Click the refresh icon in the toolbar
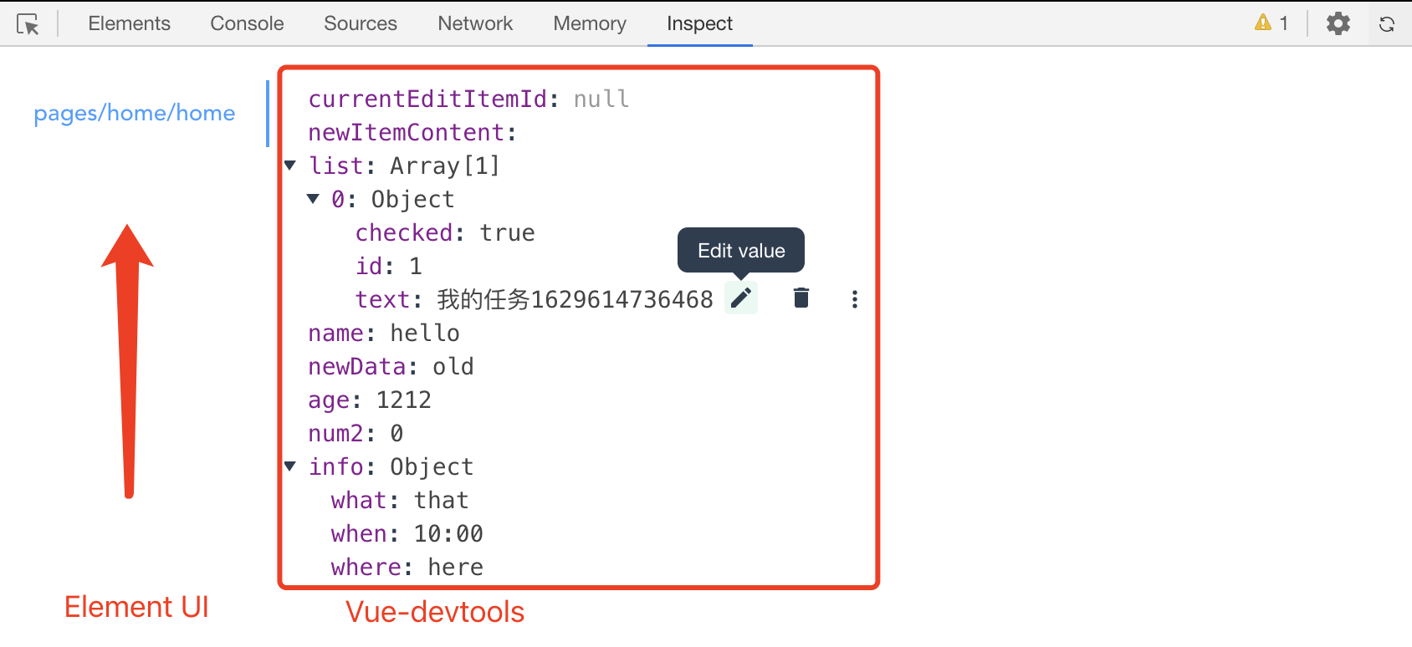 pos(1387,24)
